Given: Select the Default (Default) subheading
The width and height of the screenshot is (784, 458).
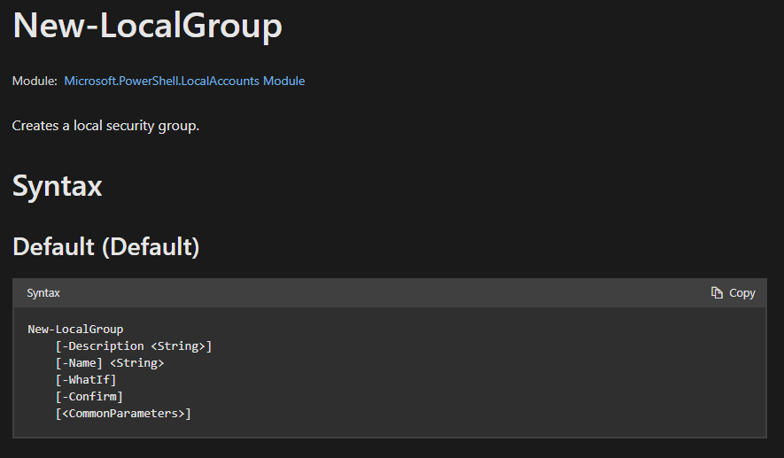Looking at the screenshot, I should [x=106, y=246].
